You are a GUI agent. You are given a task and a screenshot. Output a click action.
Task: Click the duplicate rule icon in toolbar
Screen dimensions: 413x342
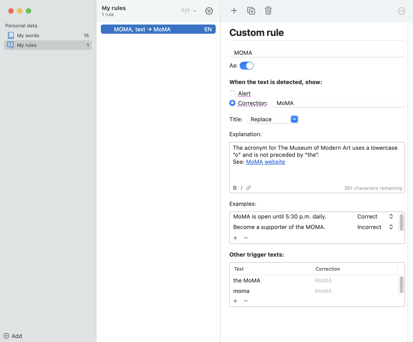pyautogui.click(x=251, y=11)
